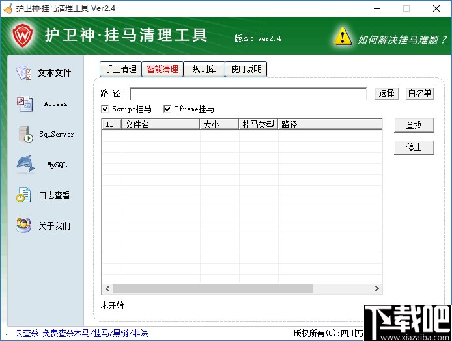Click the horizontal scrollbar right arrow
The image size is (452, 341).
[x=376, y=288]
